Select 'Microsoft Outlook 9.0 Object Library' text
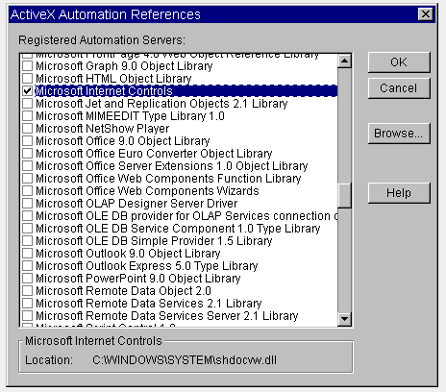 128,254
